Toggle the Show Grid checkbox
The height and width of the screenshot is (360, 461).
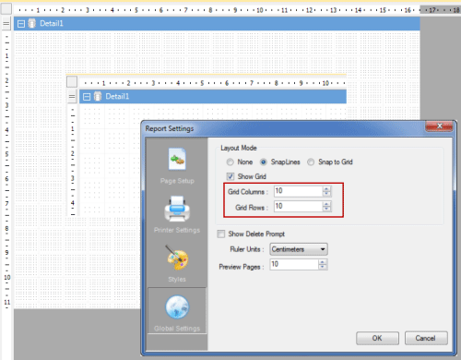click(230, 176)
